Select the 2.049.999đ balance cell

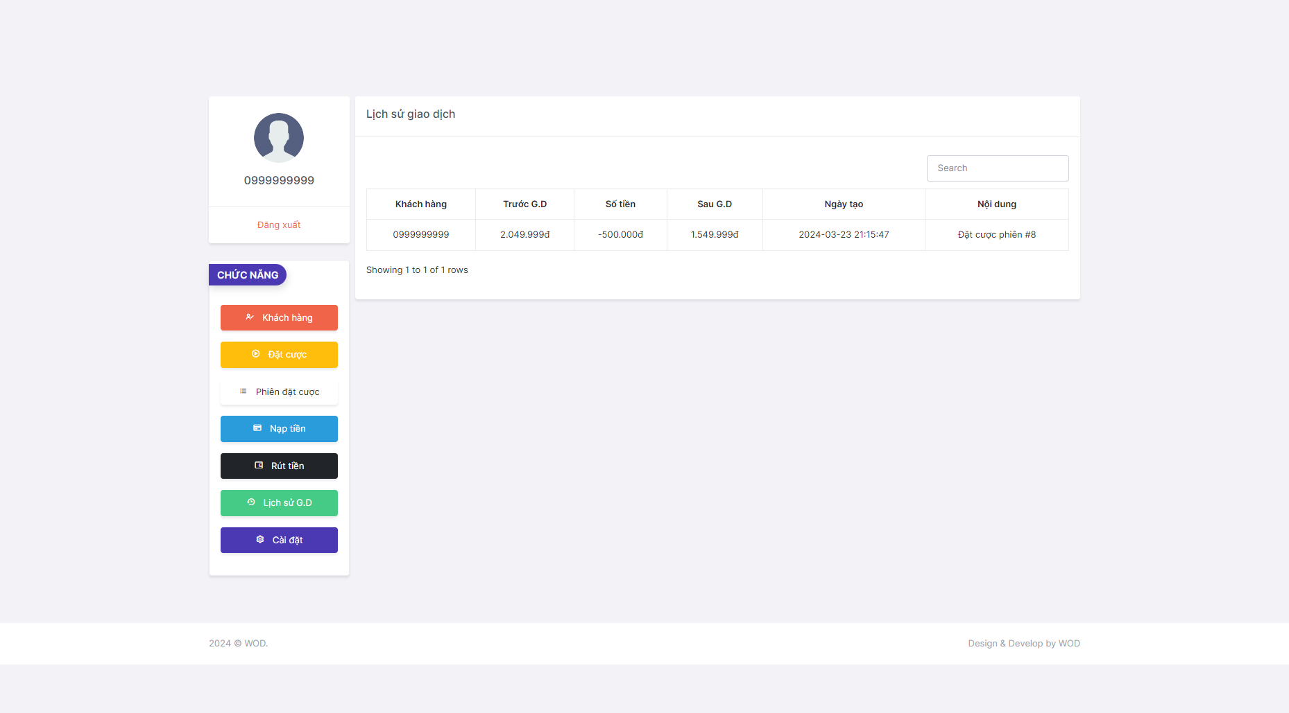pos(525,235)
